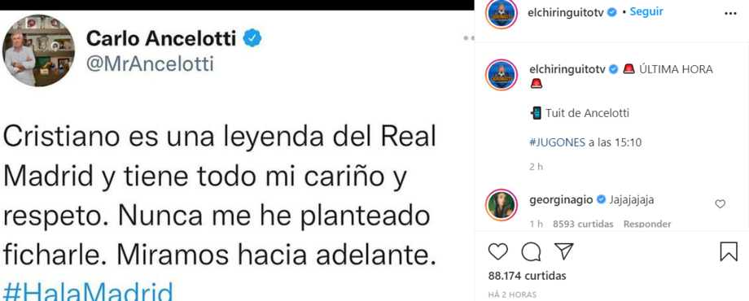This screenshot has width=749, height=301.
Task: Click Responder under georginagio's comment
Action: (647, 224)
